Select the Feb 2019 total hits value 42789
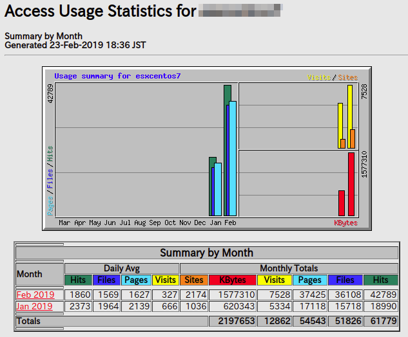 [x=376, y=295]
